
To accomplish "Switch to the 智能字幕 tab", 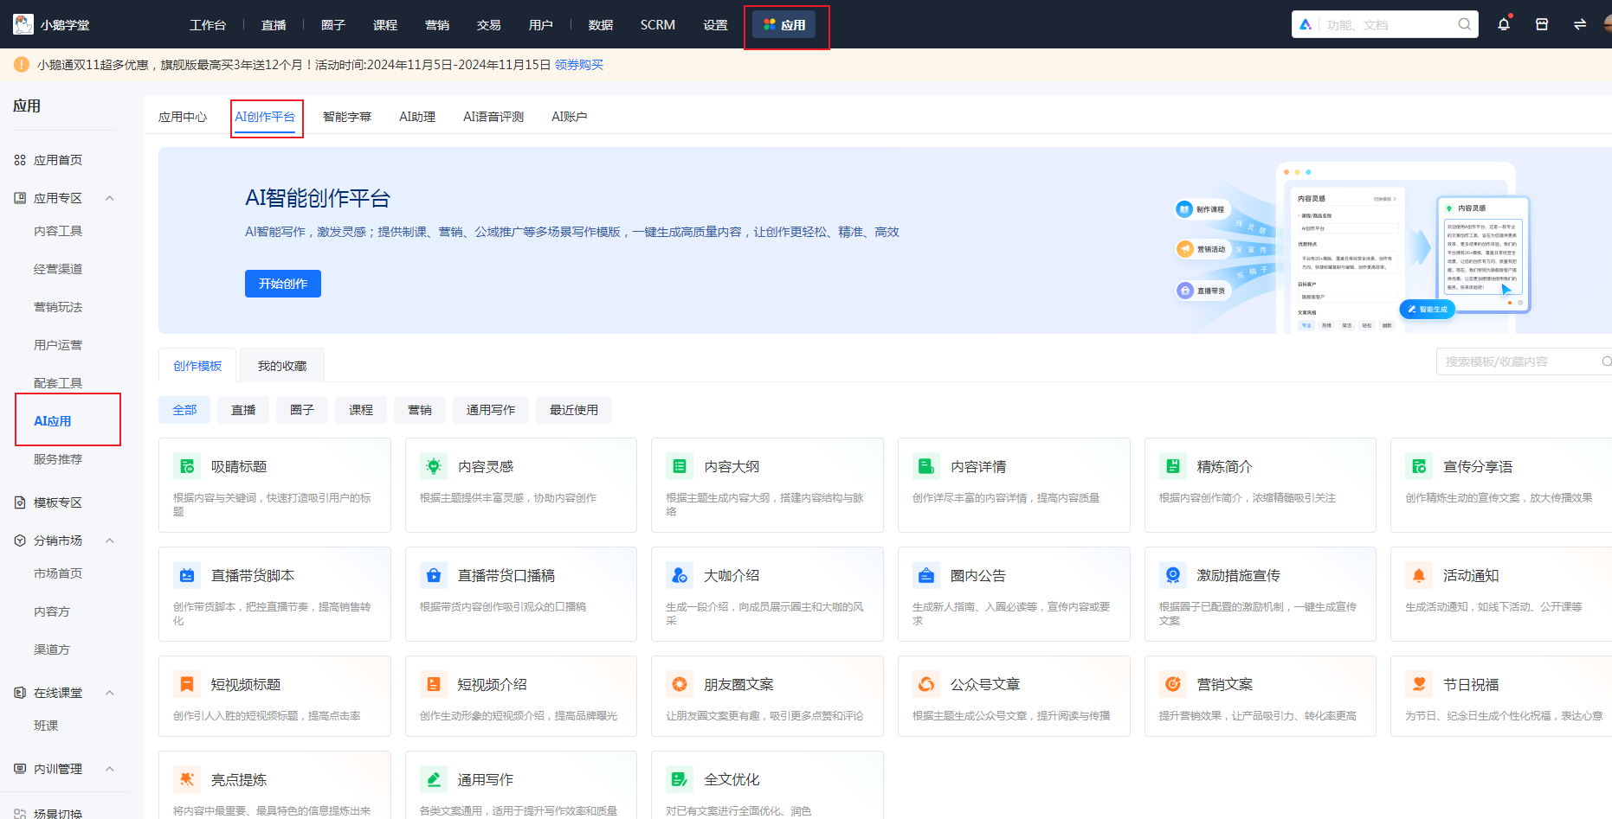I will pyautogui.click(x=346, y=116).
